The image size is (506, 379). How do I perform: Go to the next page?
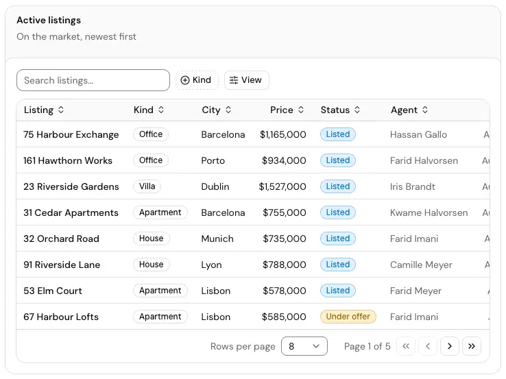coord(450,346)
